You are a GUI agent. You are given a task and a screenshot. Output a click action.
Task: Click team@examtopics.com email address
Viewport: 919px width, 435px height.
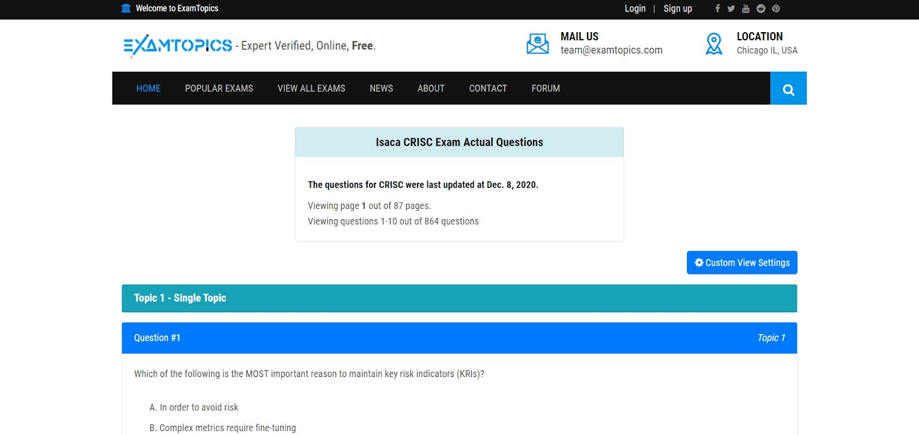tap(612, 51)
